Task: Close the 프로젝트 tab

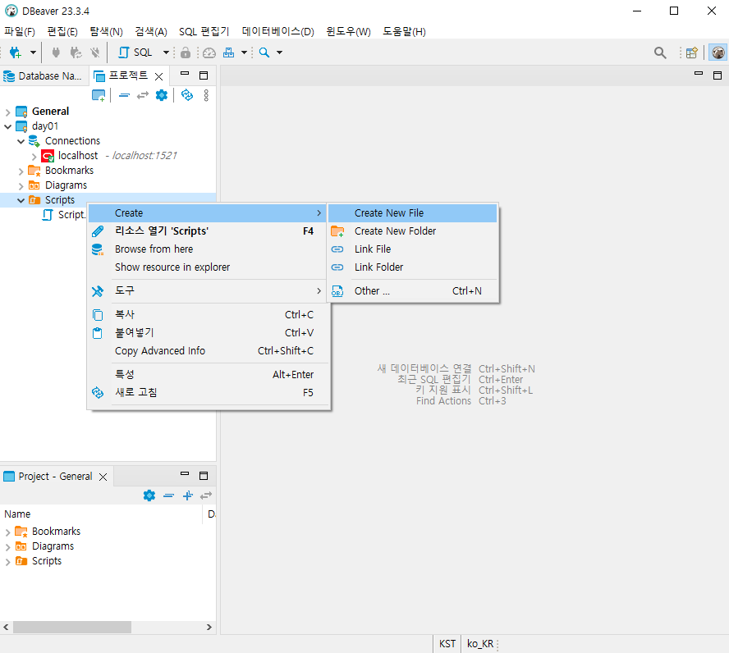Action: coord(159,76)
